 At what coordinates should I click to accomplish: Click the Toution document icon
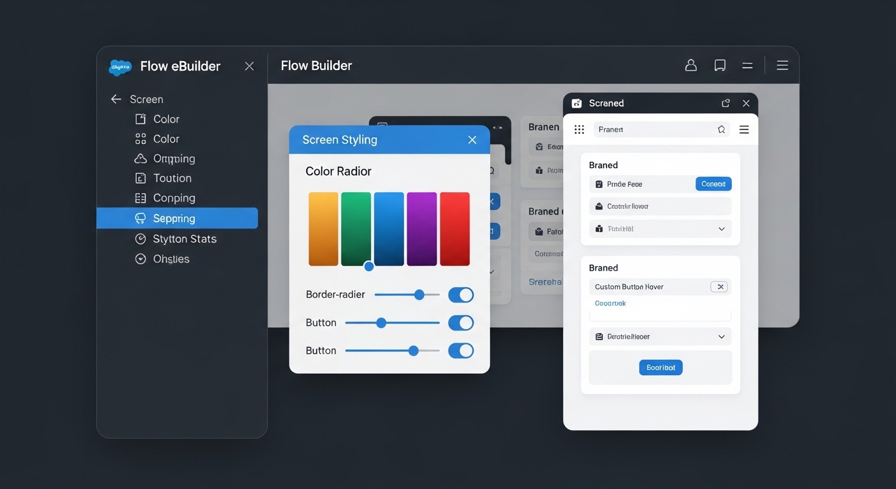[x=140, y=178]
